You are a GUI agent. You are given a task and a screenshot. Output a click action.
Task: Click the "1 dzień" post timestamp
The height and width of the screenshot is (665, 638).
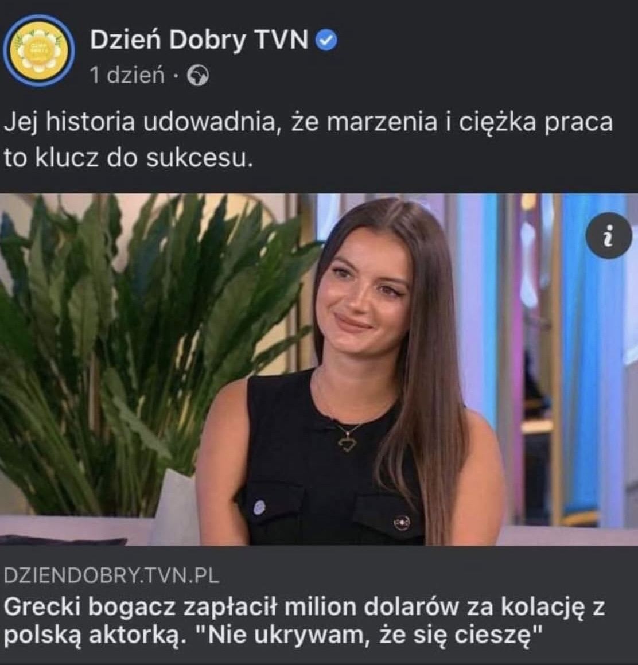pos(127,76)
